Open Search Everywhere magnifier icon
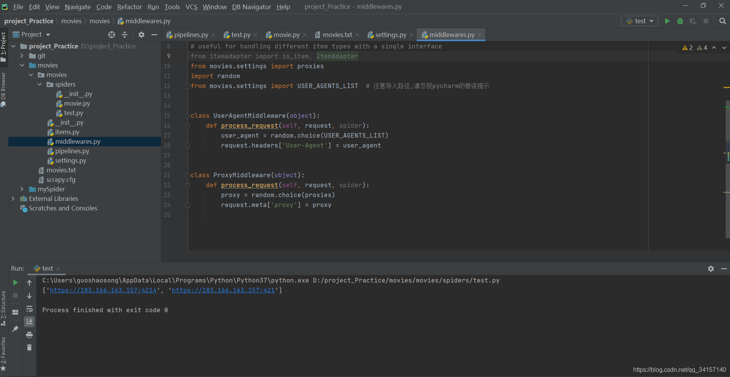This screenshot has height=377, width=730. (722, 21)
